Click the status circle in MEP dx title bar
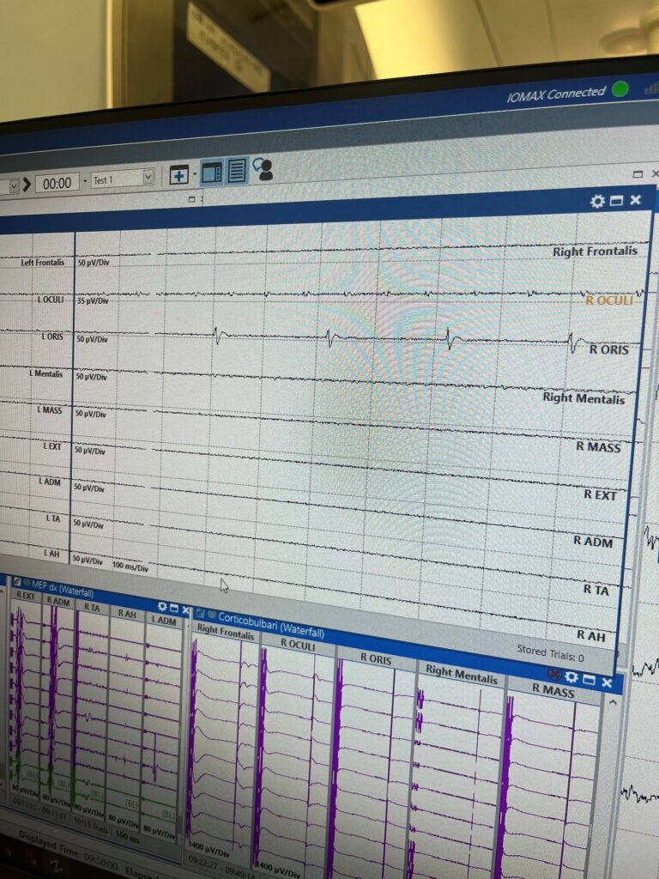The width and height of the screenshot is (659, 879). click(27, 583)
